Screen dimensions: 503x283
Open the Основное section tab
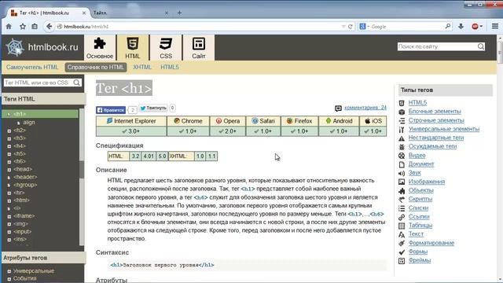click(x=100, y=47)
